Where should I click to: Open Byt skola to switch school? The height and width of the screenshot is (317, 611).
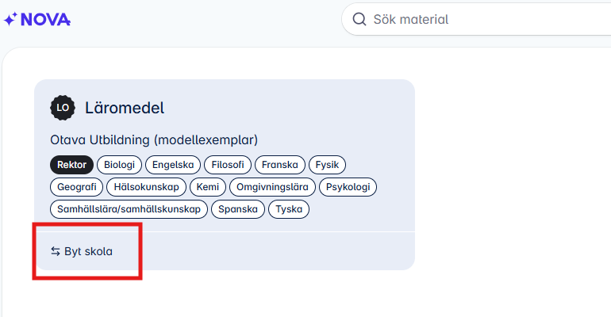click(x=82, y=252)
